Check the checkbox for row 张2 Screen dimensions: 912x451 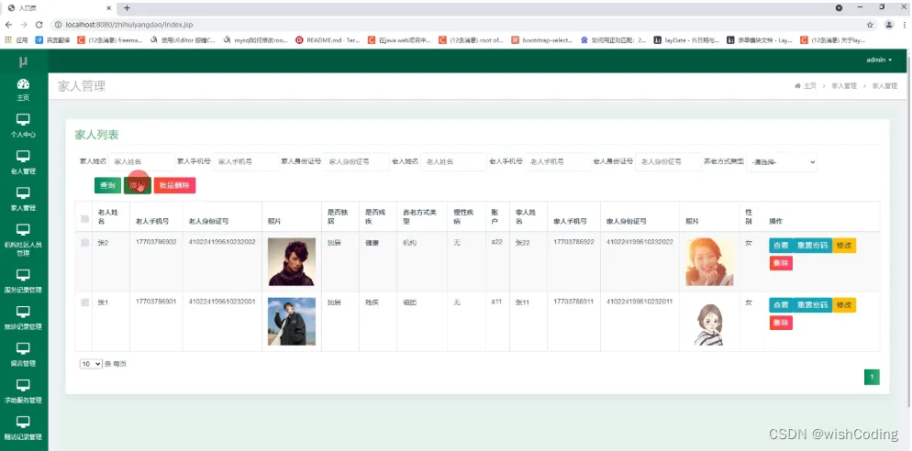click(85, 242)
